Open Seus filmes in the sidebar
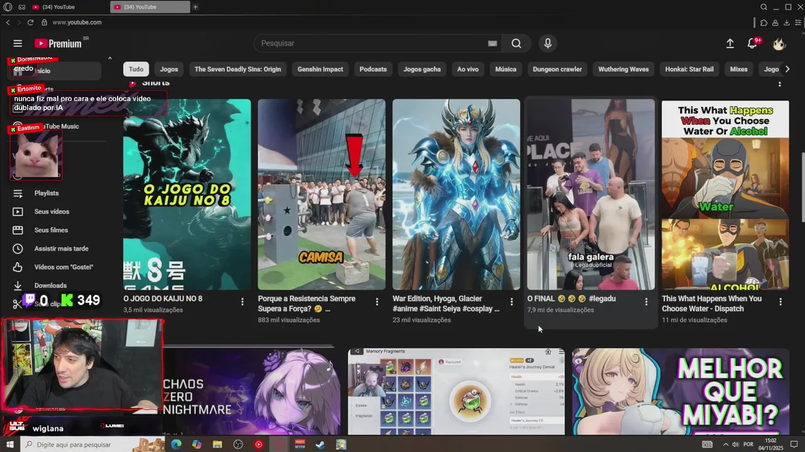Viewport: 805px width, 452px height. pyautogui.click(x=50, y=230)
